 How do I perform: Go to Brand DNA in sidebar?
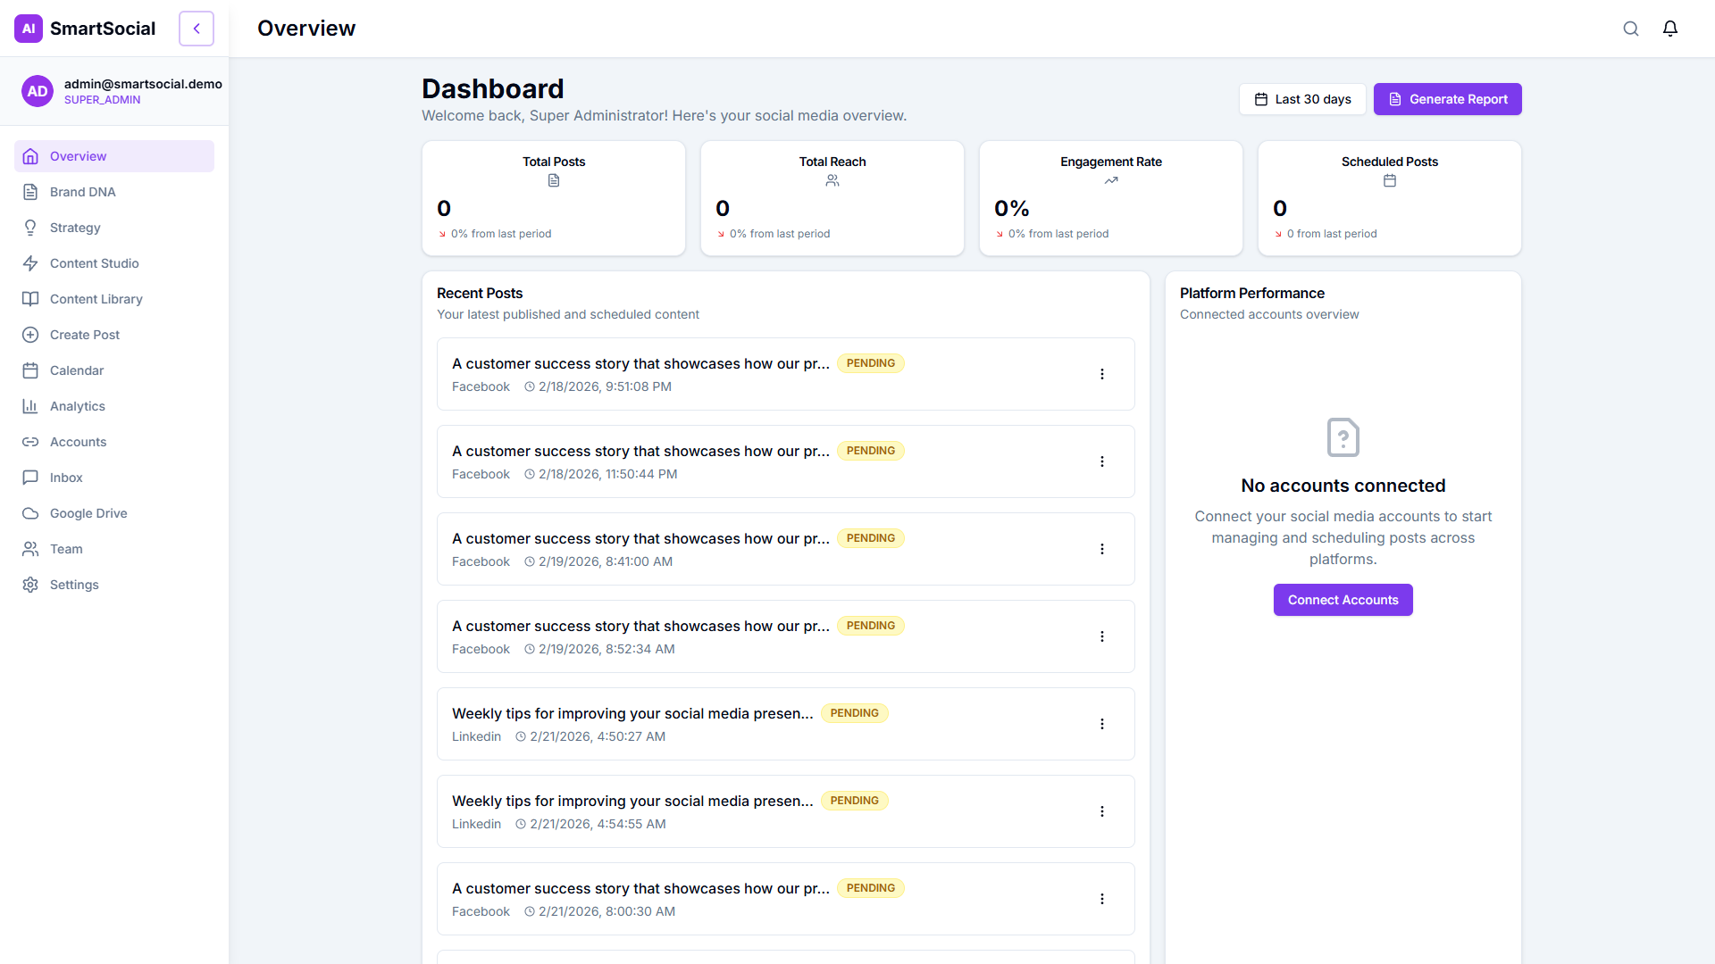(114, 192)
